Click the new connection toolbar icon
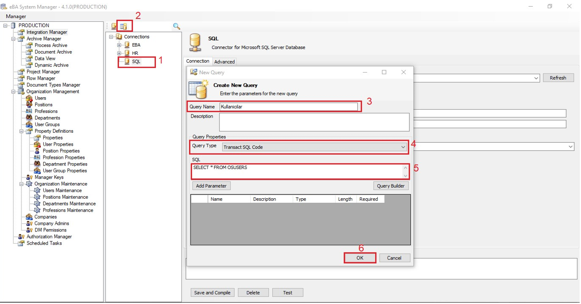581x304 pixels. coord(114,27)
